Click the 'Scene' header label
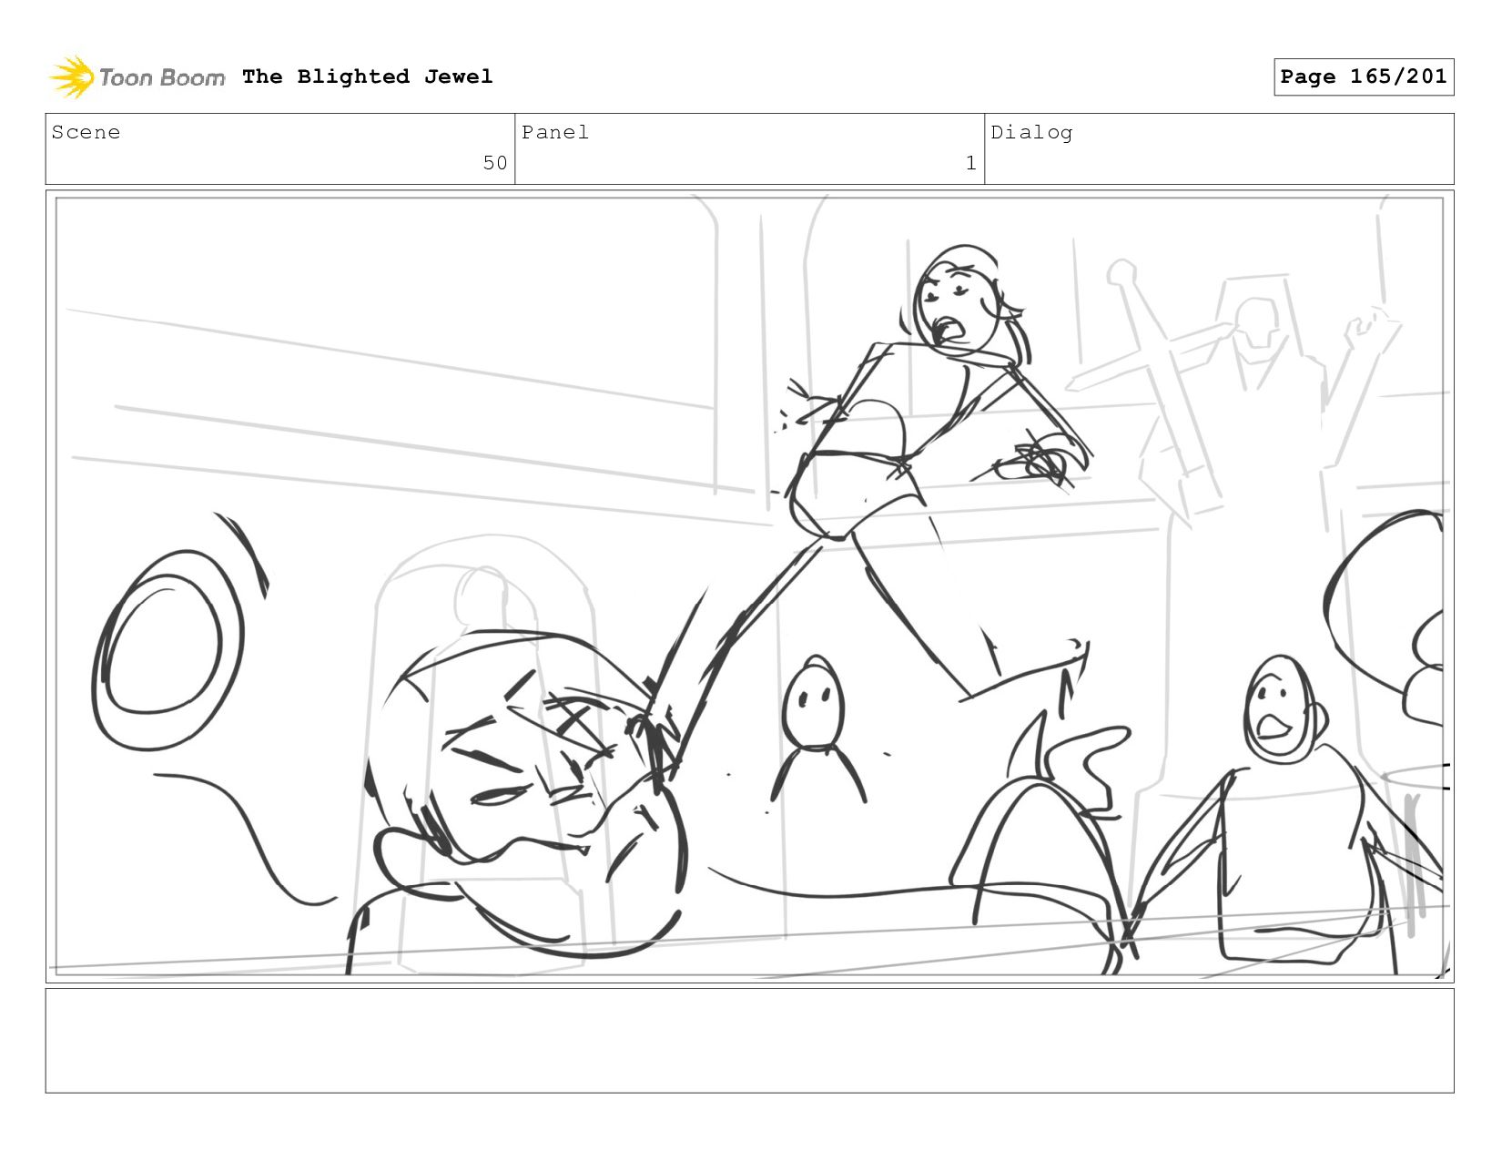Image resolution: width=1502 pixels, height=1161 pixels. 86,132
